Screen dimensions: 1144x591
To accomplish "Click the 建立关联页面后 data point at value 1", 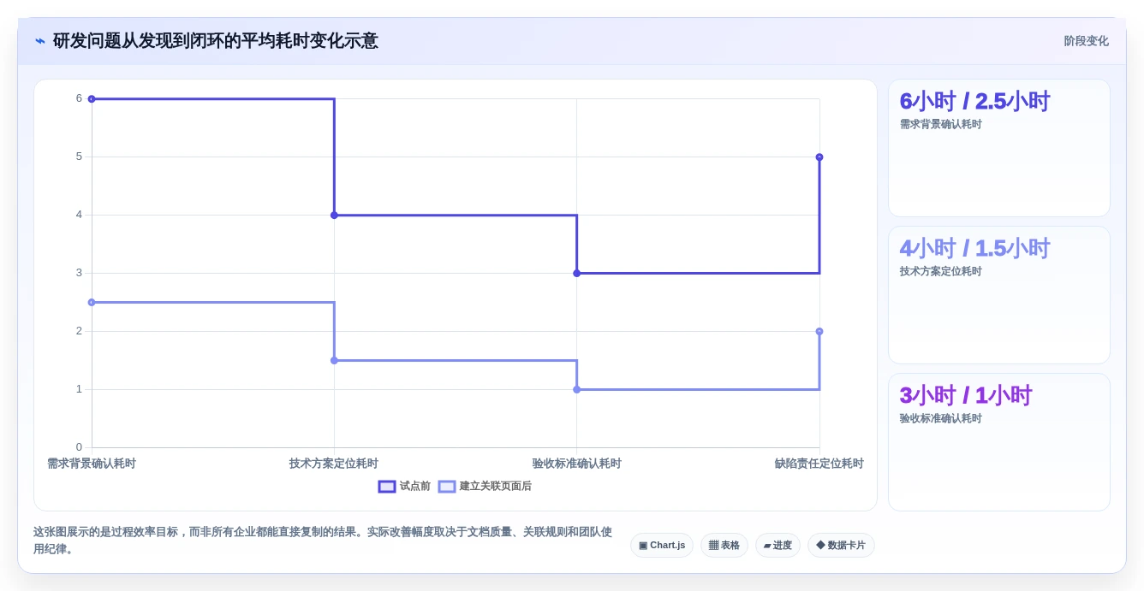I will tap(576, 390).
